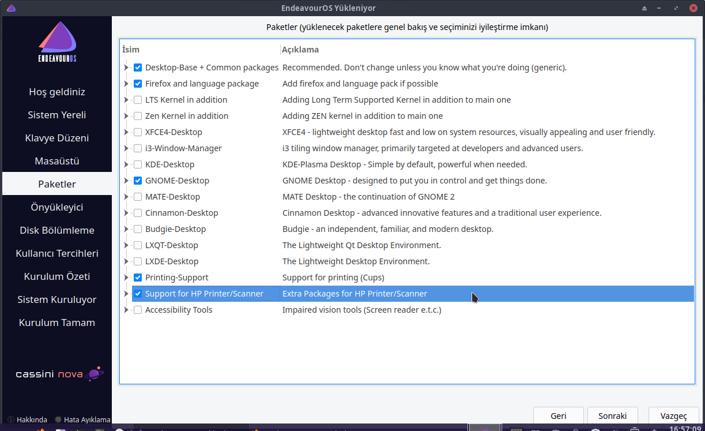
Task: Expand the Accessibility Tools group
Action: click(126, 310)
